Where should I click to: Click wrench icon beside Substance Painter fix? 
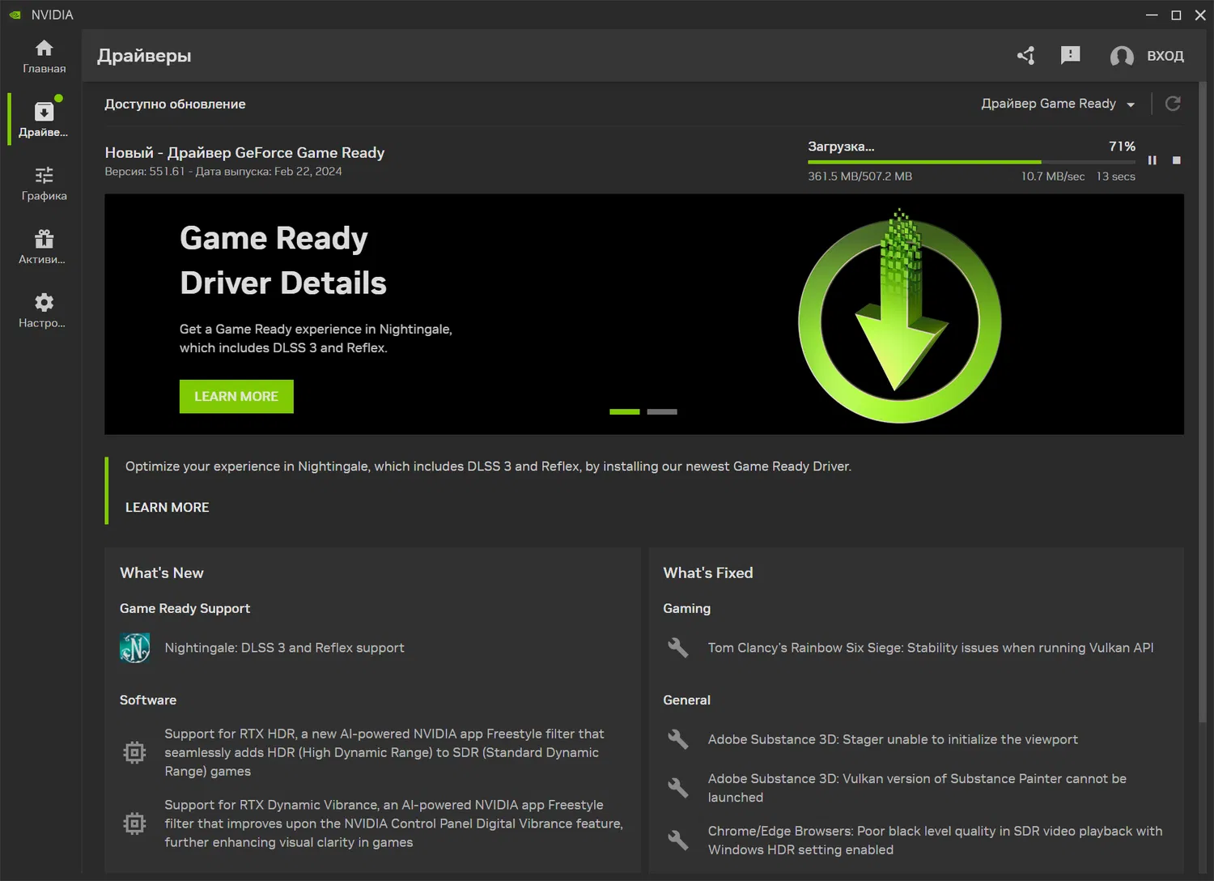(677, 788)
